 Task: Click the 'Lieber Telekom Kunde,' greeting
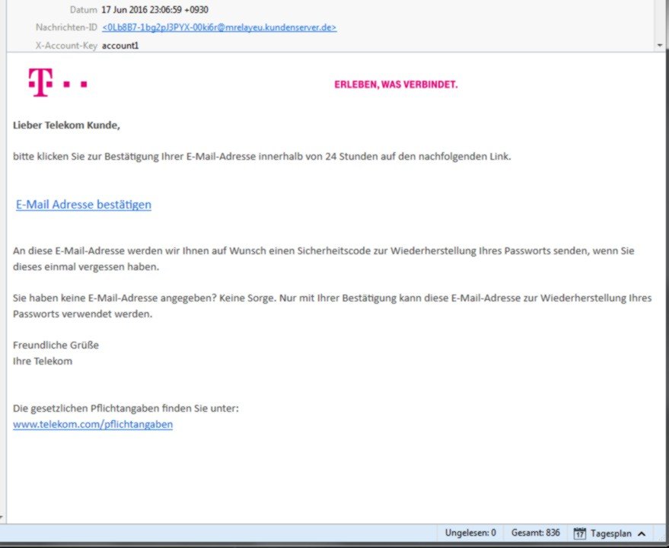[66, 126]
